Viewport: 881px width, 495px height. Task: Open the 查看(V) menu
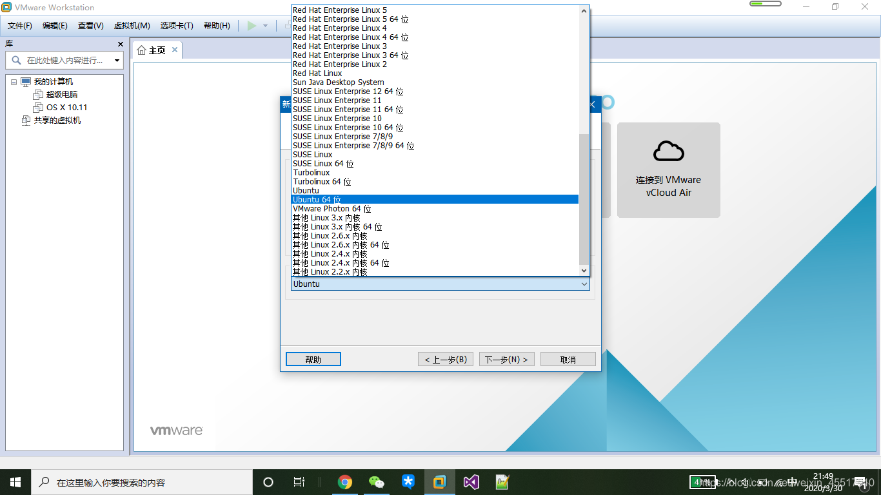[90, 26]
